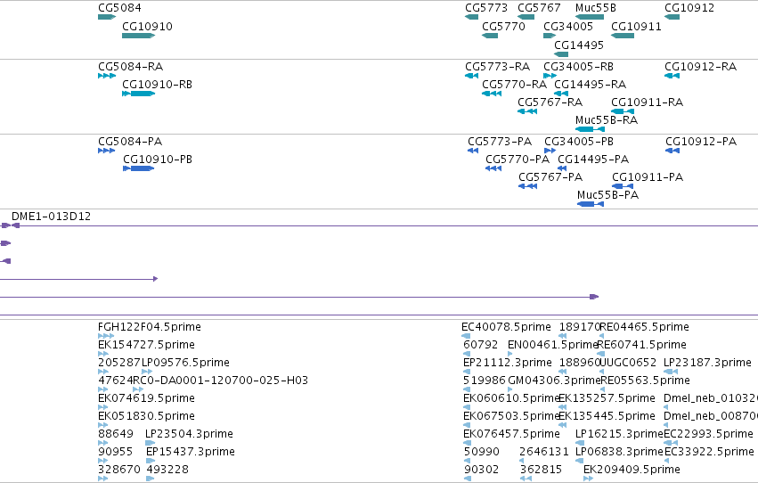The height and width of the screenshot is (483, 758).
Task: Select the CG14495 gene label
Action: click(x=579, y=45)
